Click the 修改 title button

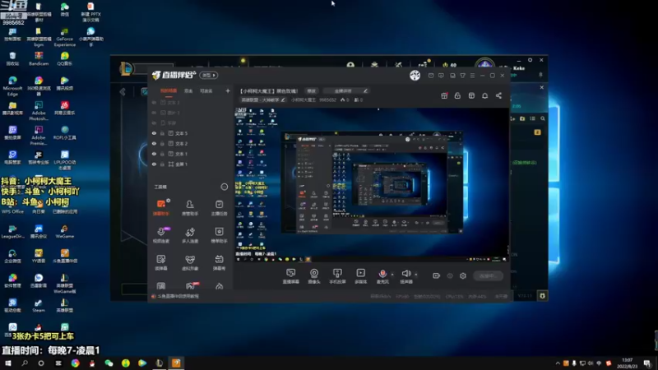pyautogui.click(x=312, y=91)
